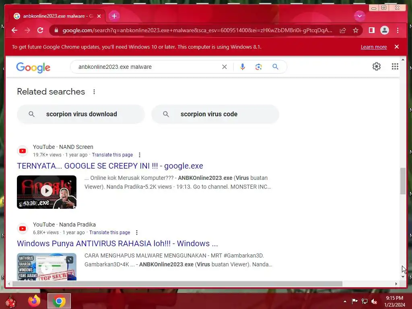Show hidden system tray icons
Screen dimensions: 412x309
[345, 301]
